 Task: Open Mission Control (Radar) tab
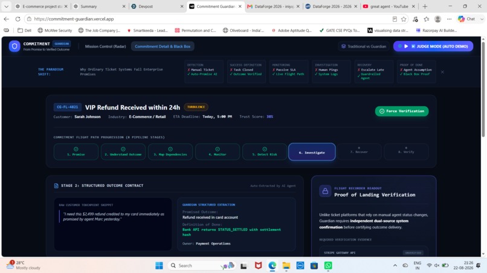pos(105,46)
